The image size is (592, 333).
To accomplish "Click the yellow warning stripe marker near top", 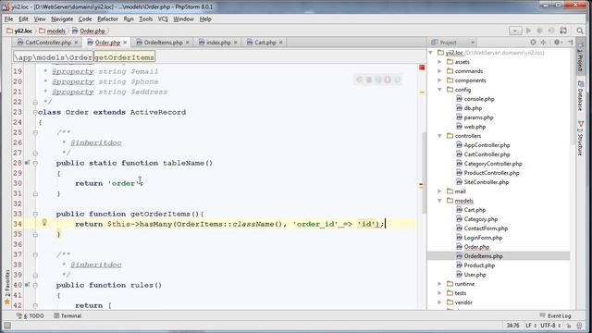I will click(422, 92).
